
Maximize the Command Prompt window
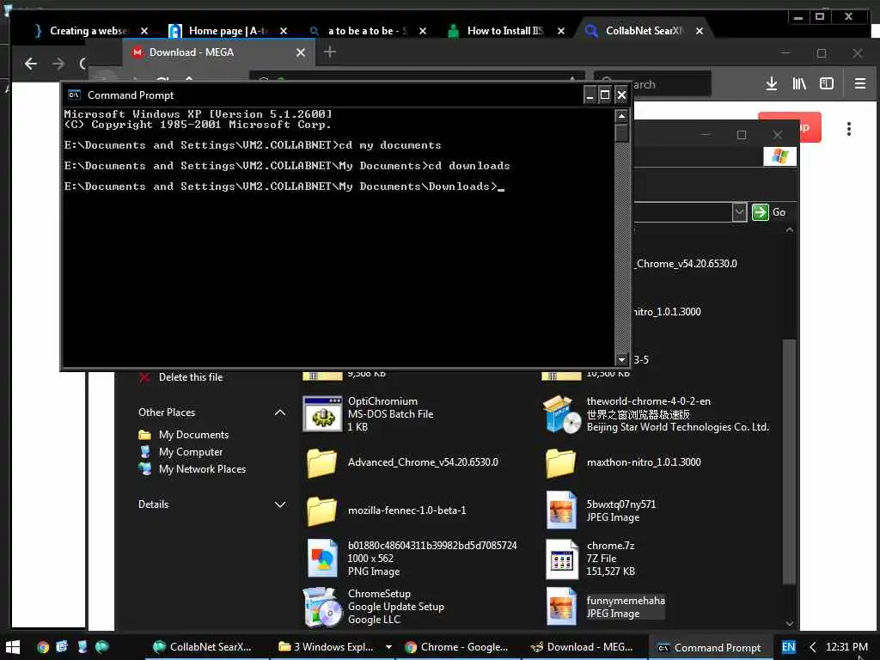tap(605, 95)
